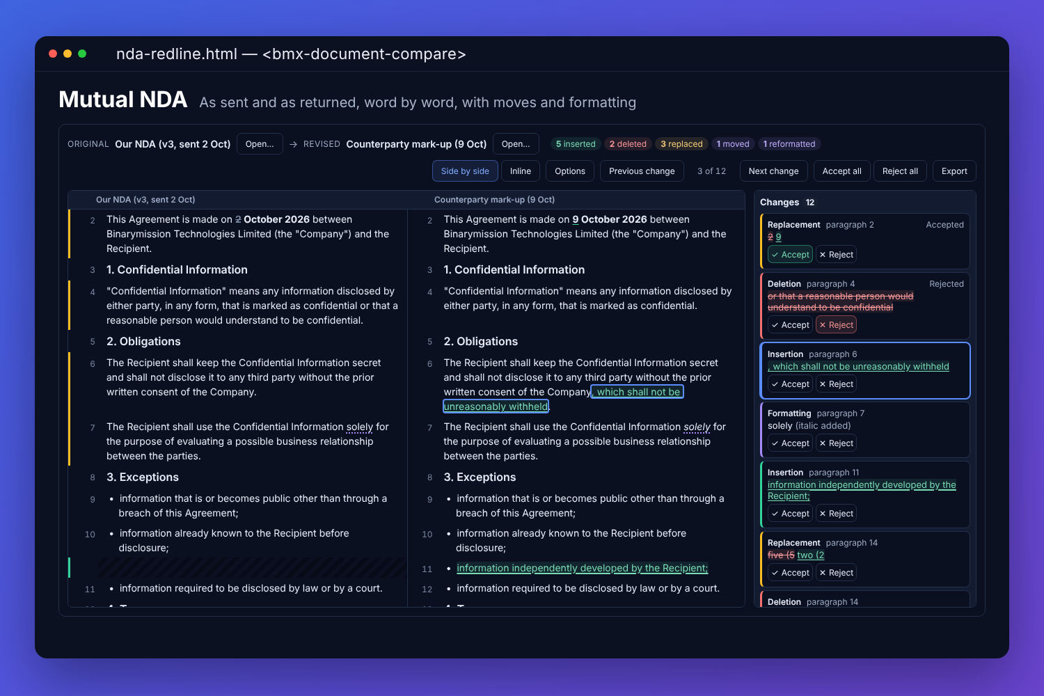Click the green maximize window dot
1044x696 pixels.
point(82,54)
